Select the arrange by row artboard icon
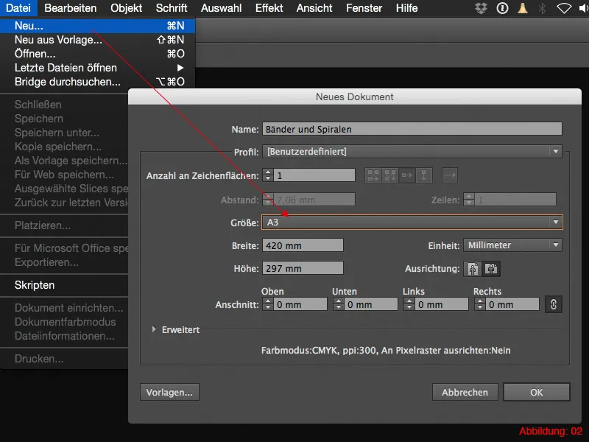This screenshot has height=442, width=589. point(407,175)
